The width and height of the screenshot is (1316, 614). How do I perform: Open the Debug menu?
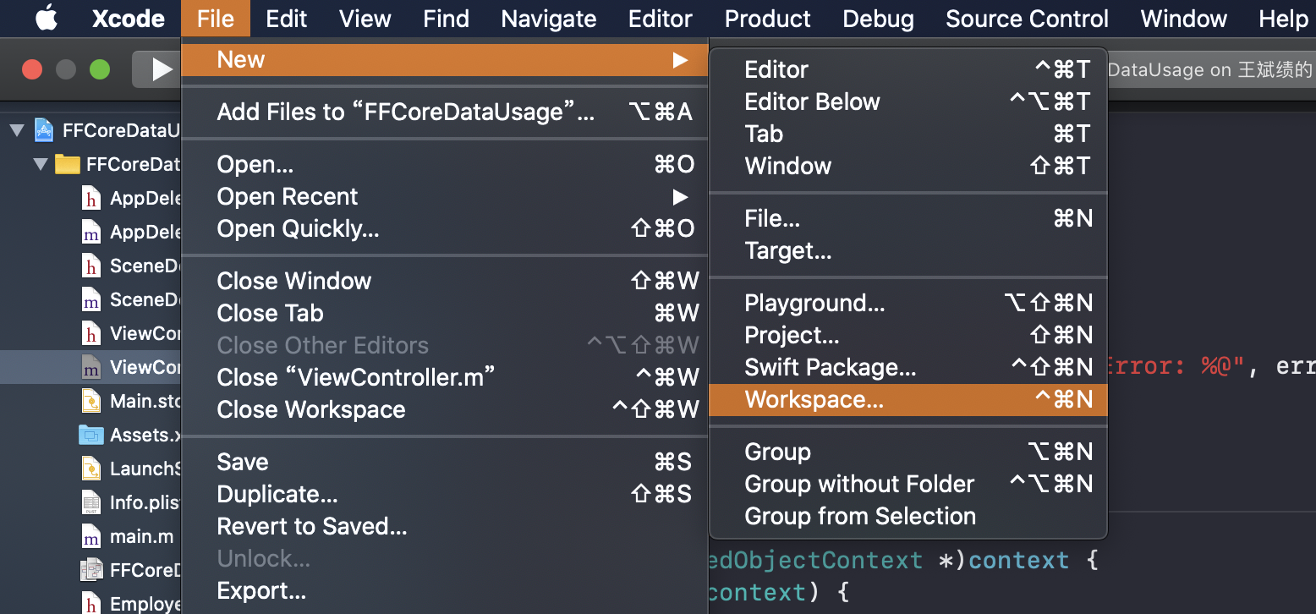click(x=878, y=19)
